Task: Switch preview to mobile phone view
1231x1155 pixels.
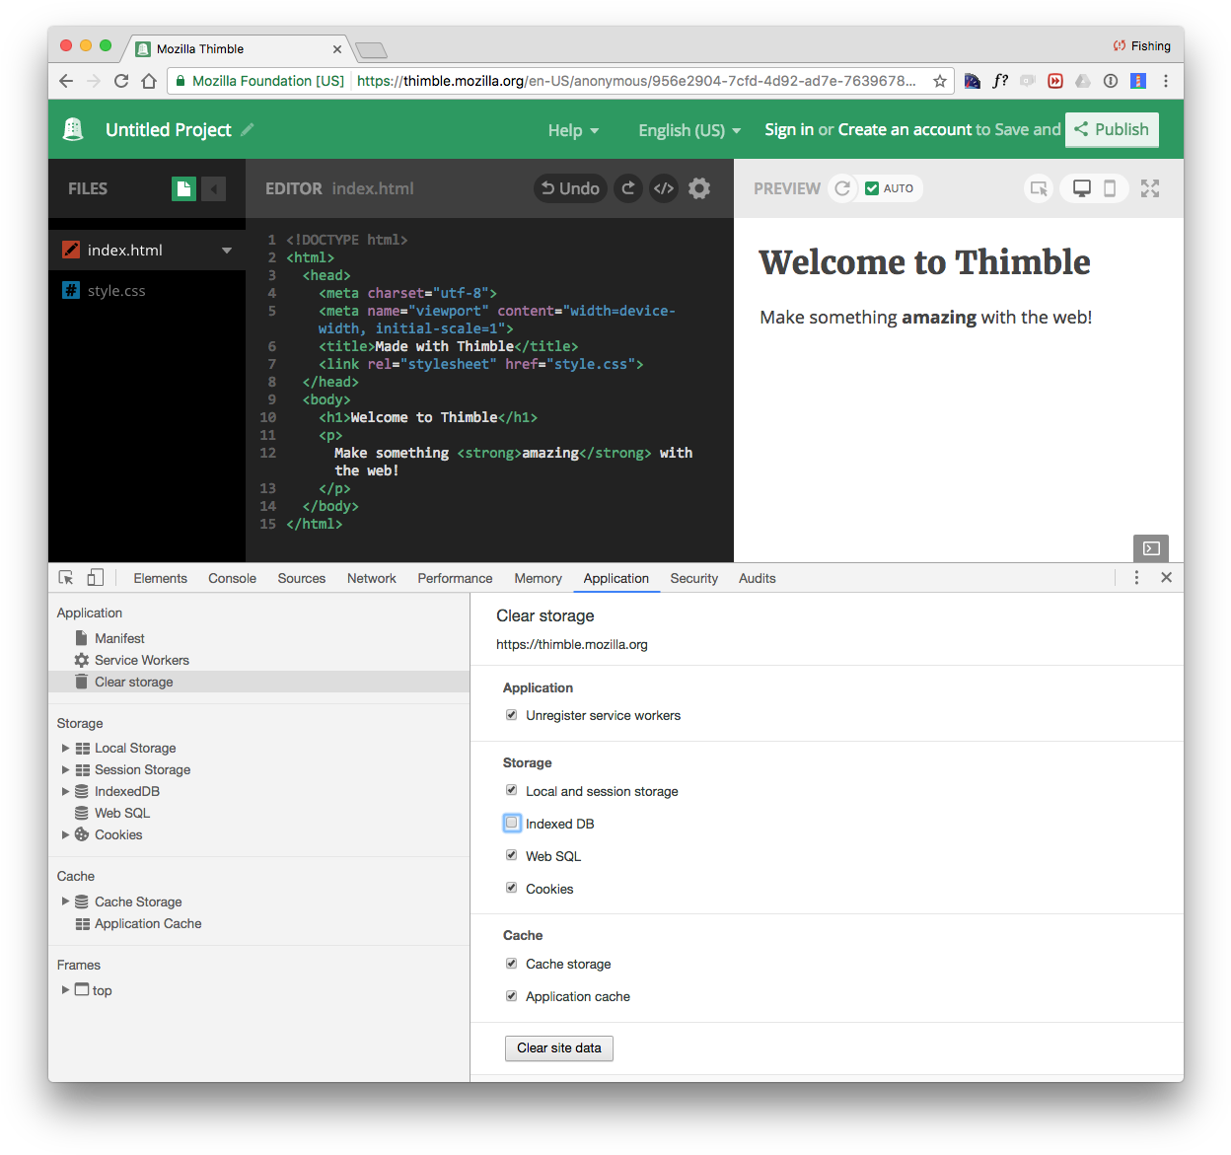Action: click(1110, 188)
